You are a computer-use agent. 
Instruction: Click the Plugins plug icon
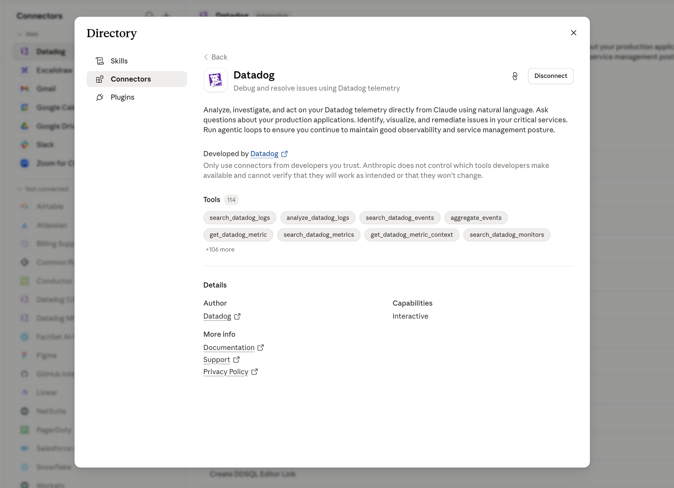coord(100,97)
